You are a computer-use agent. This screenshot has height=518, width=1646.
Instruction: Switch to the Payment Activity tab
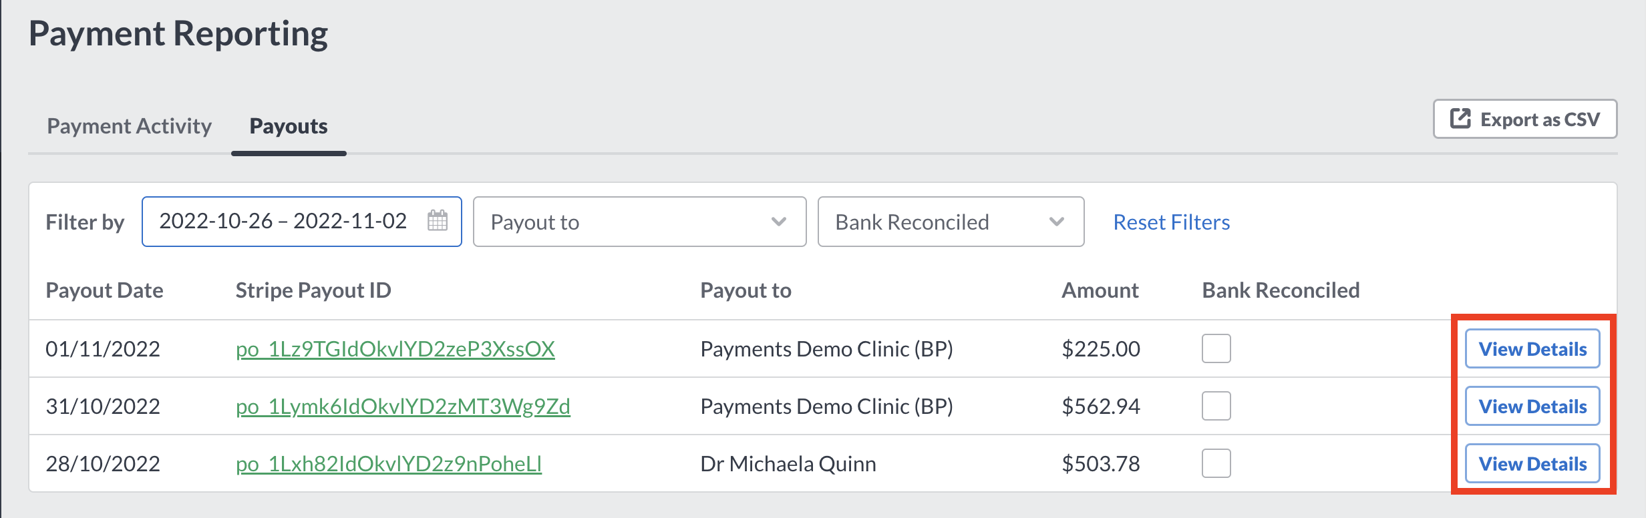(x=129, y=126)
